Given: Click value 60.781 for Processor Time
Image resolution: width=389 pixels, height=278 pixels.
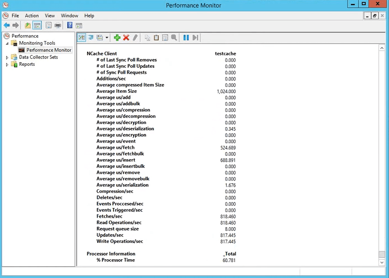Looking at the screenshot, I should click(x=229, y=260).
